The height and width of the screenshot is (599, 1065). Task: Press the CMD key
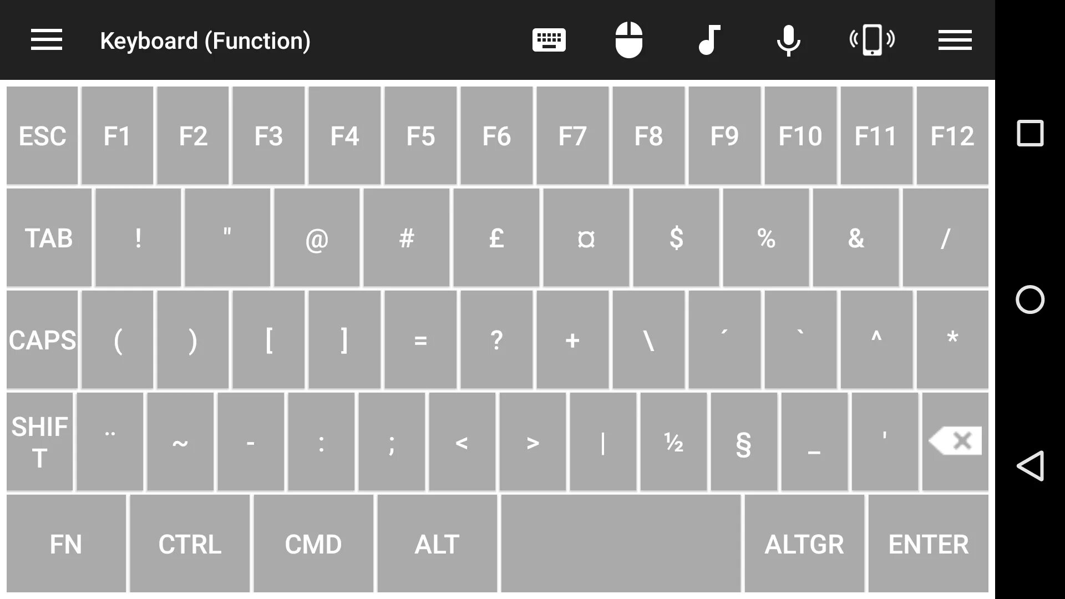(x=313, y=544)
